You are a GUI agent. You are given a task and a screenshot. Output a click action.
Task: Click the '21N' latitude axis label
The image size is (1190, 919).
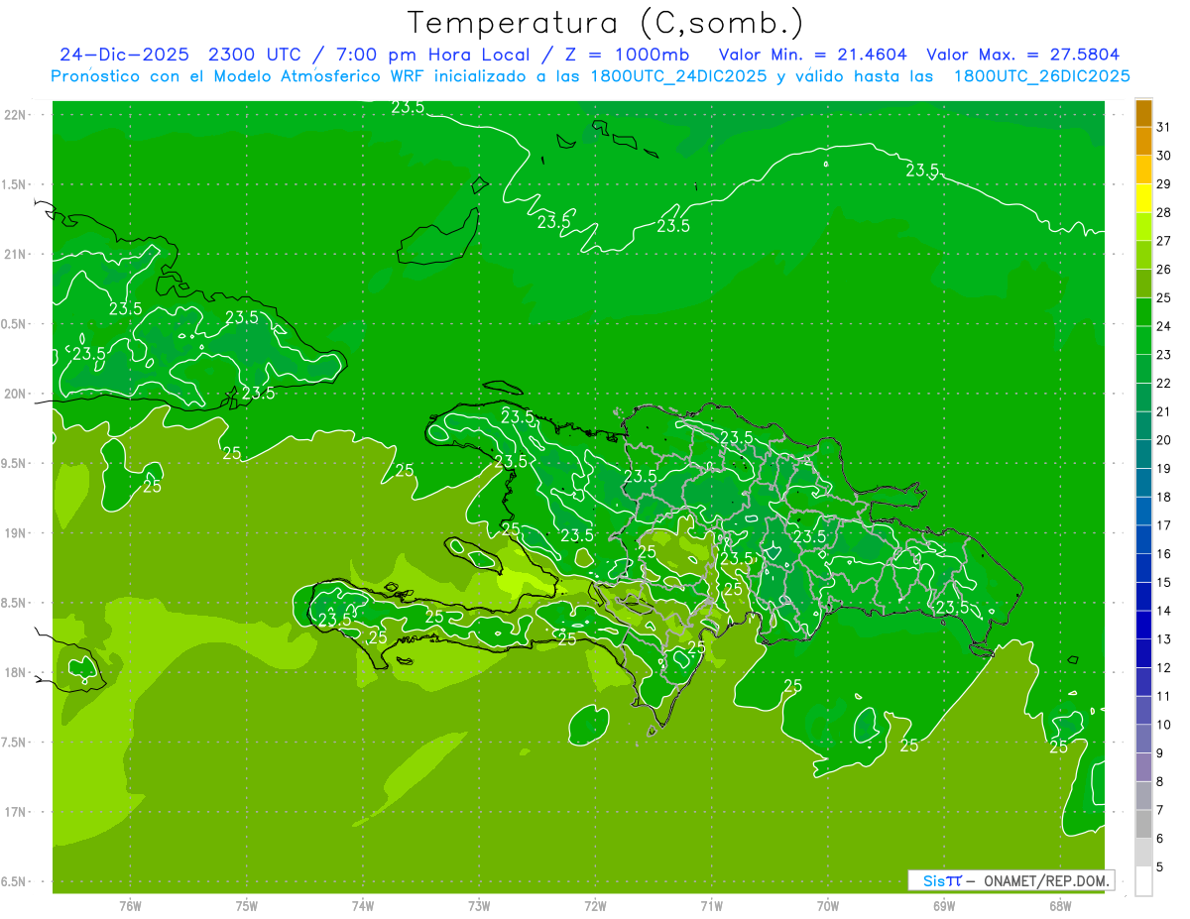pyautogui.click(x=16, y=254)
